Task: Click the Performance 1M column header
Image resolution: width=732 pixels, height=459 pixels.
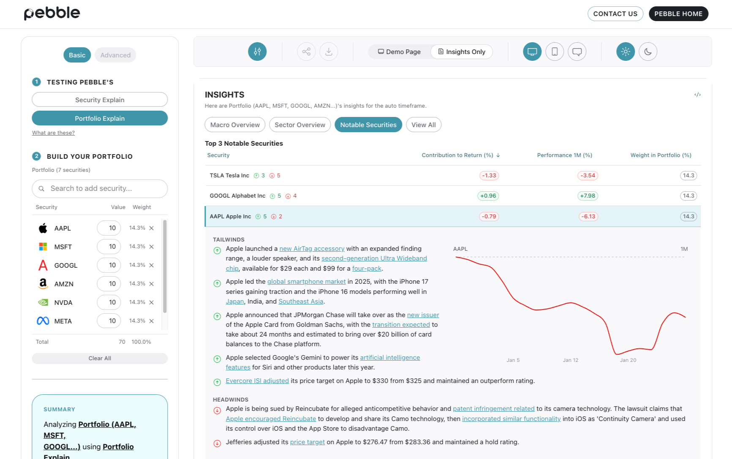Action: pyautogui.click(x=564, y=155)
